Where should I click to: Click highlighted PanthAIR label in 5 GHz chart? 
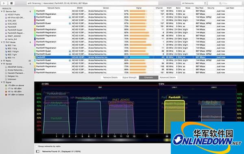tap(174, 97)
